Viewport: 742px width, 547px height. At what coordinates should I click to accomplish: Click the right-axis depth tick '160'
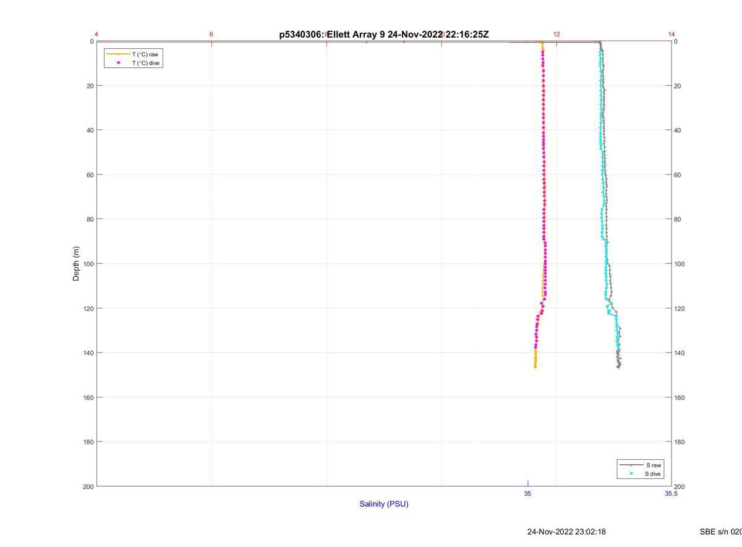(x=680, y=397)
